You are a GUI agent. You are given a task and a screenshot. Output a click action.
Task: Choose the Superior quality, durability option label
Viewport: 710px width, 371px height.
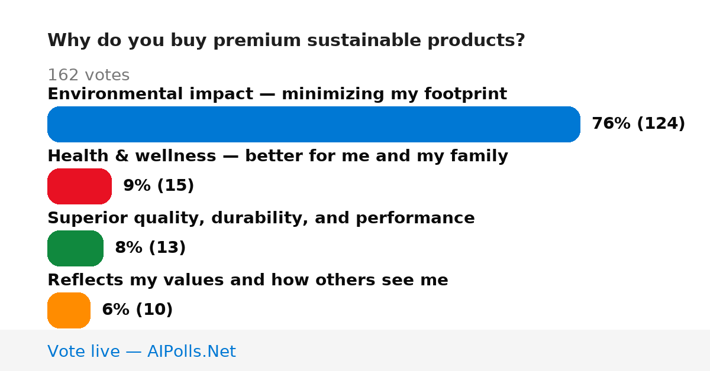click(261, 219)
